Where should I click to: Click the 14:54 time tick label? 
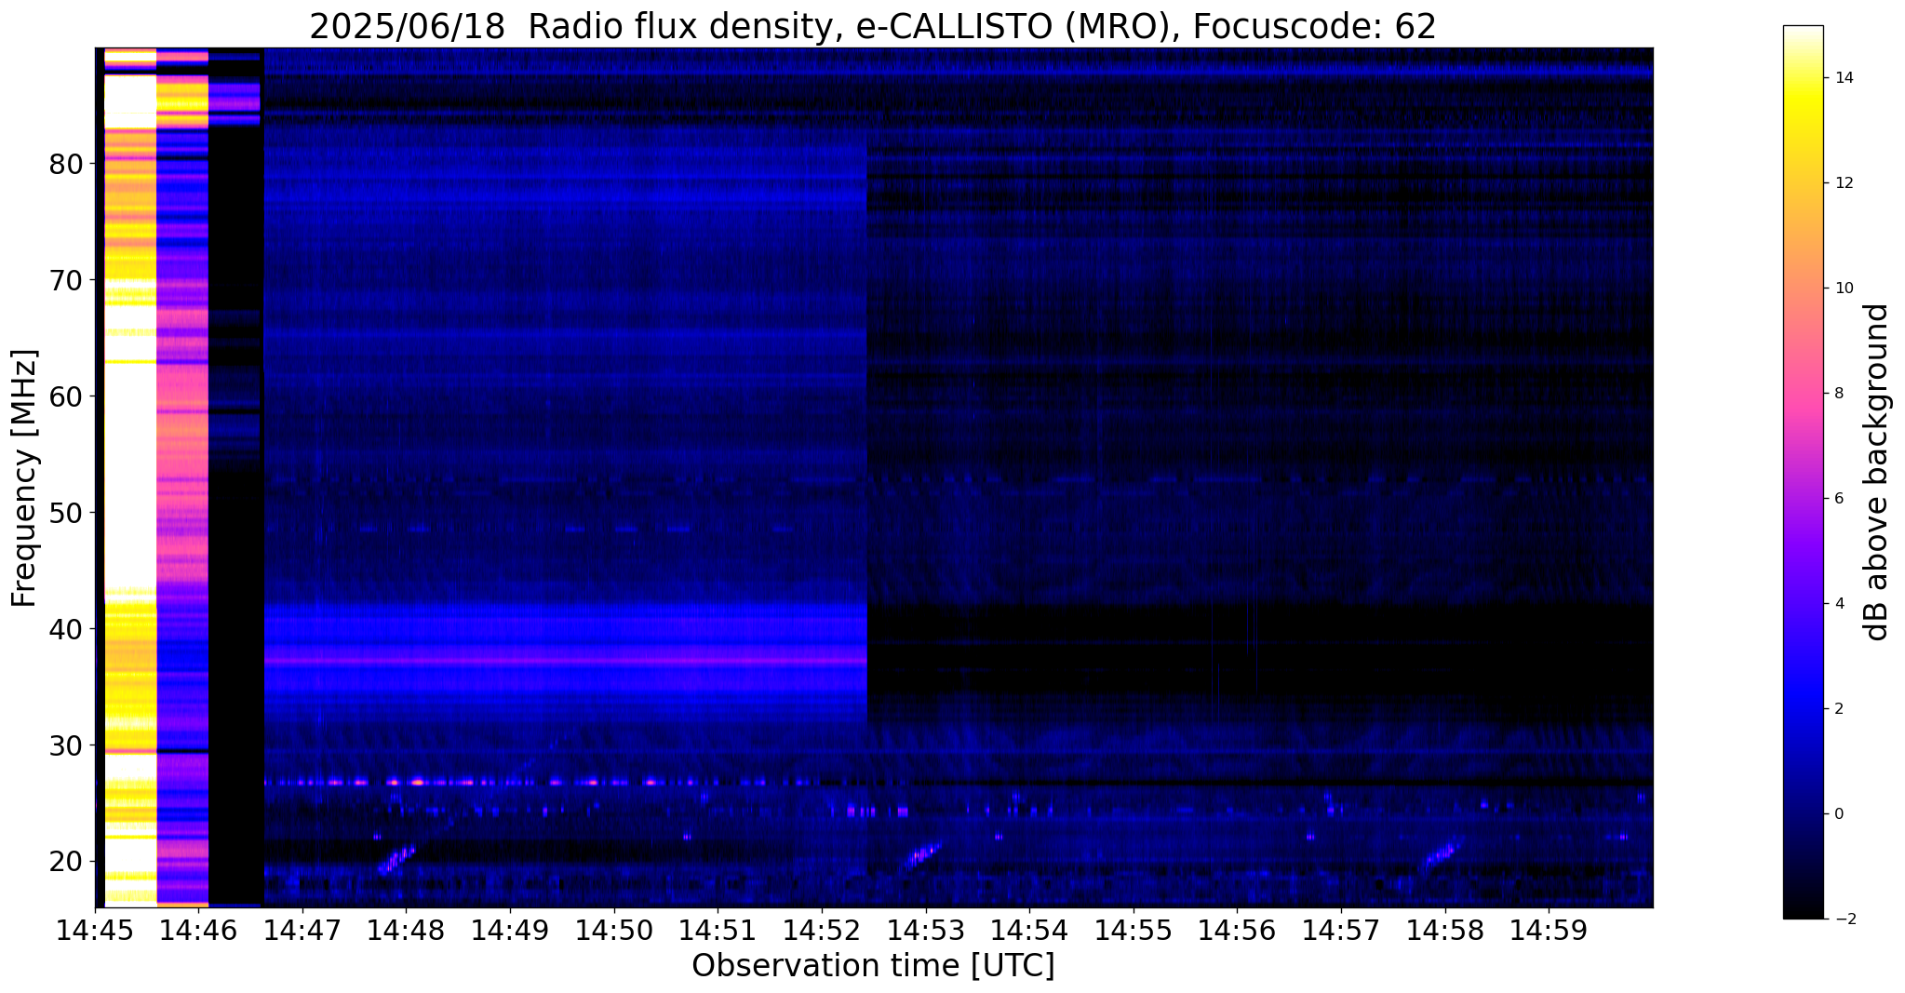[x=1029, y=929]
